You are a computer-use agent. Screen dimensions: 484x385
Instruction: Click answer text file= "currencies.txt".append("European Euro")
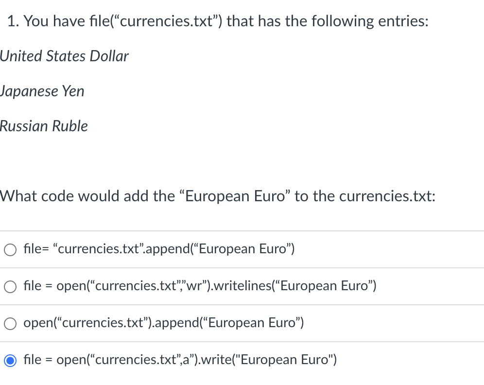tap(158, 249)
